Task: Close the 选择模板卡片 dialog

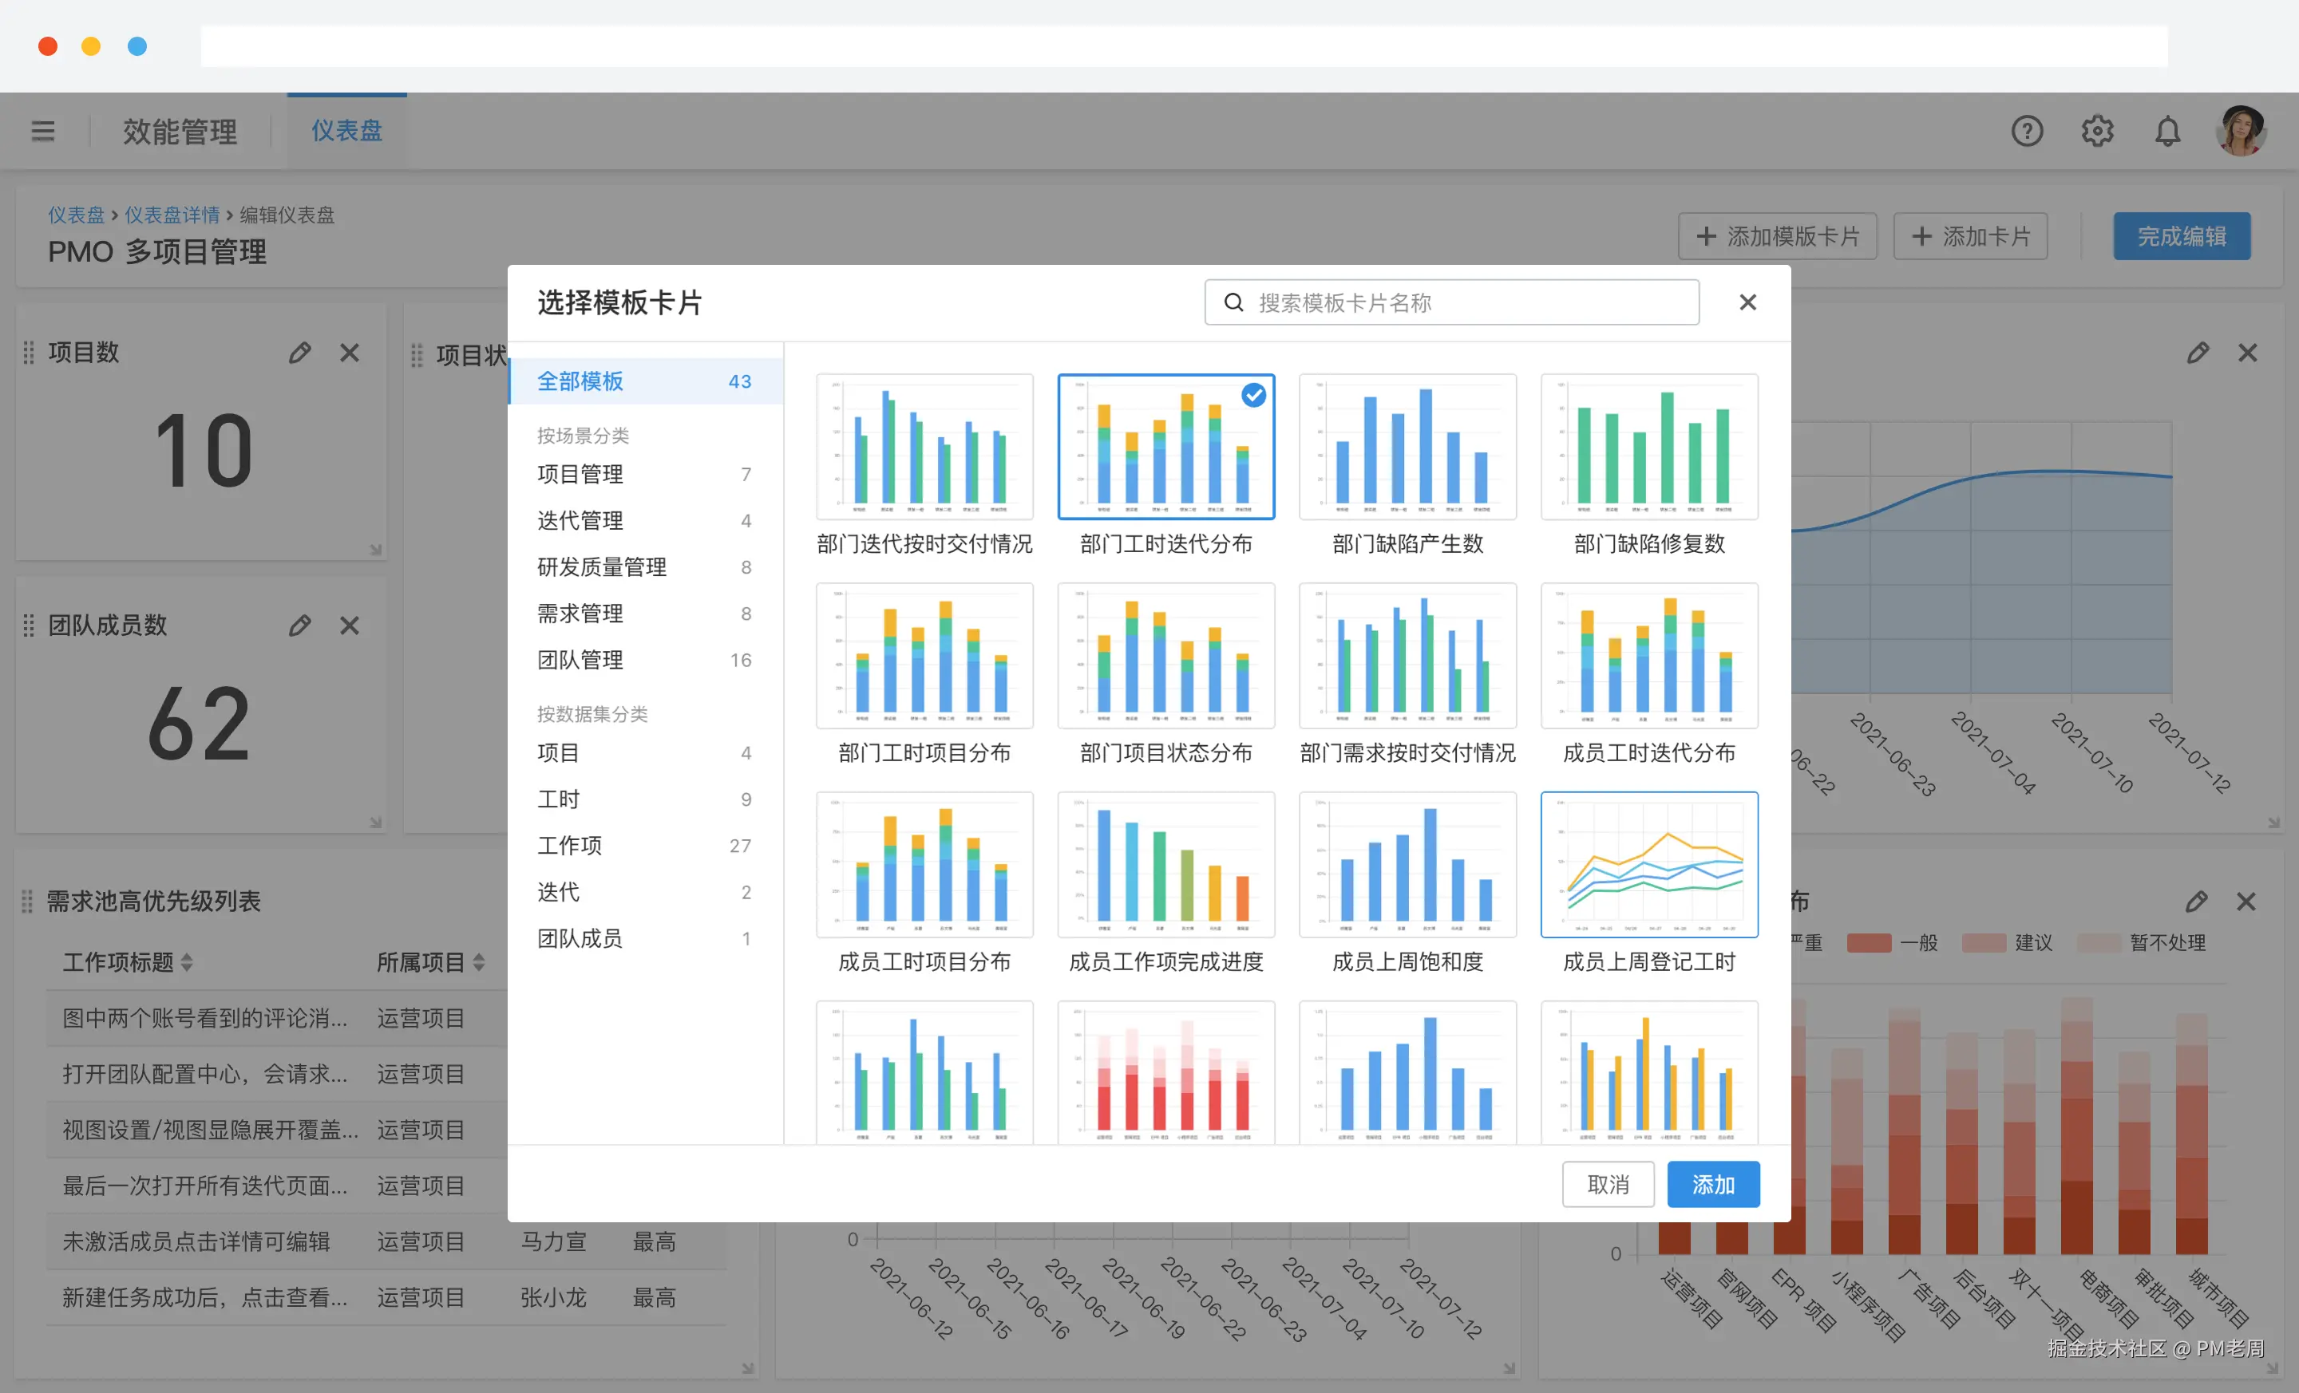Action: (x=1747, y=302)
